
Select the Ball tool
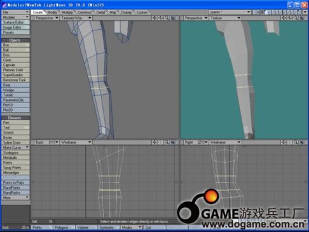(15, 50)
